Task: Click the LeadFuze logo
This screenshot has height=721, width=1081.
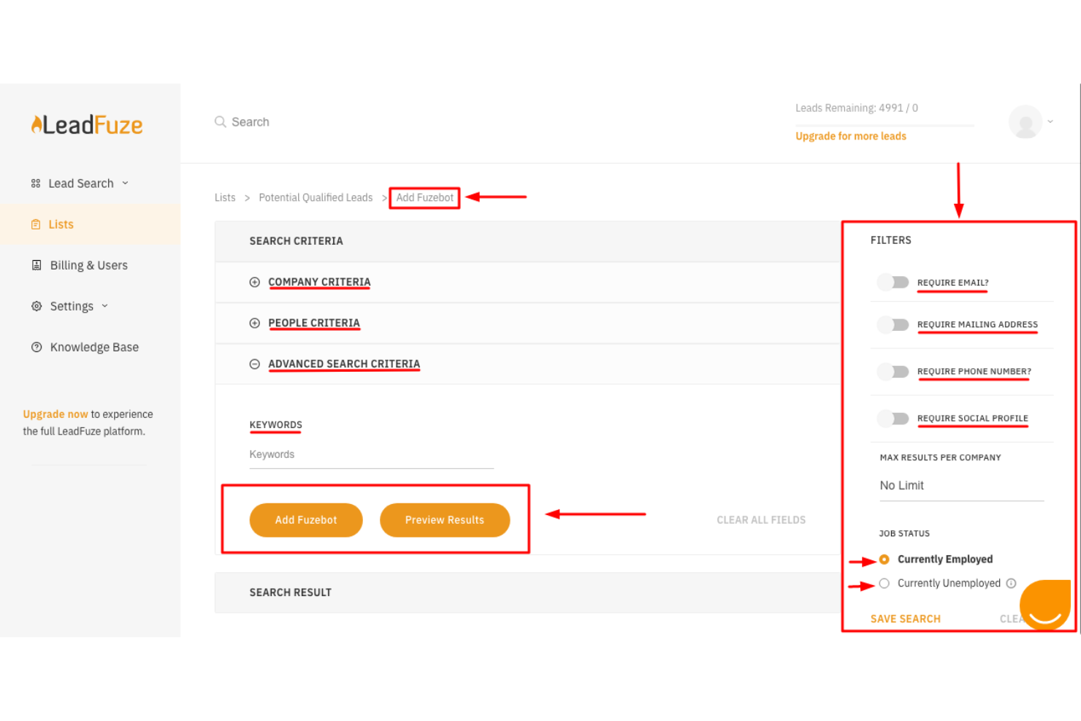Action: click(87, 125)
